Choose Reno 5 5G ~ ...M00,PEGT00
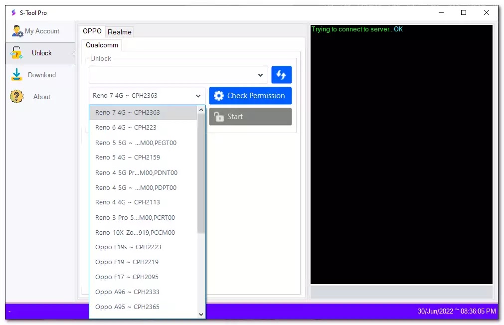Image resolution: width=504 pixels, height=325 pixels. [144, 143]
